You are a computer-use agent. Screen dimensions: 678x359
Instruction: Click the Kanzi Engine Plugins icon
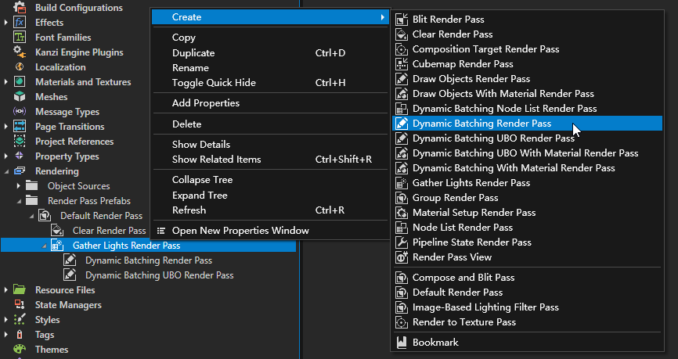pos(20,52)
